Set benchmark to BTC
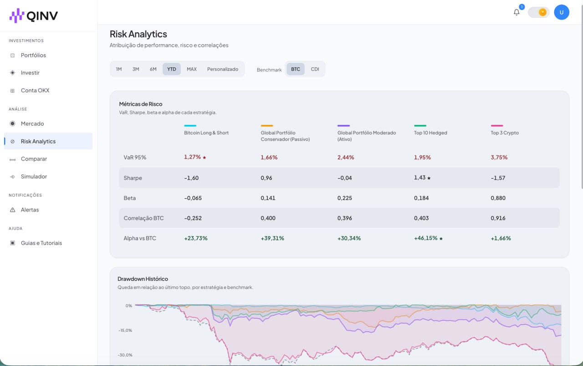This screenshot has height=366, width=583. pos(296,69)
